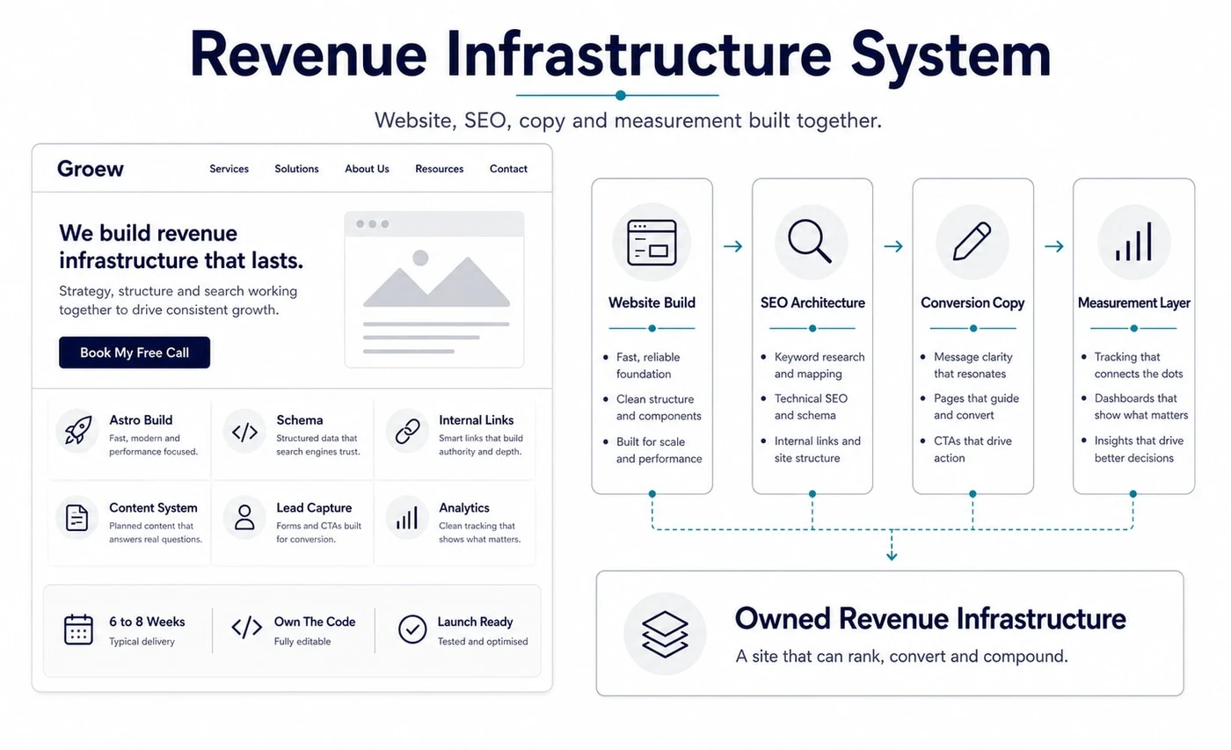Click the '6 to 8 Weeks' text

pyautogui.click(x=147, y=622)
